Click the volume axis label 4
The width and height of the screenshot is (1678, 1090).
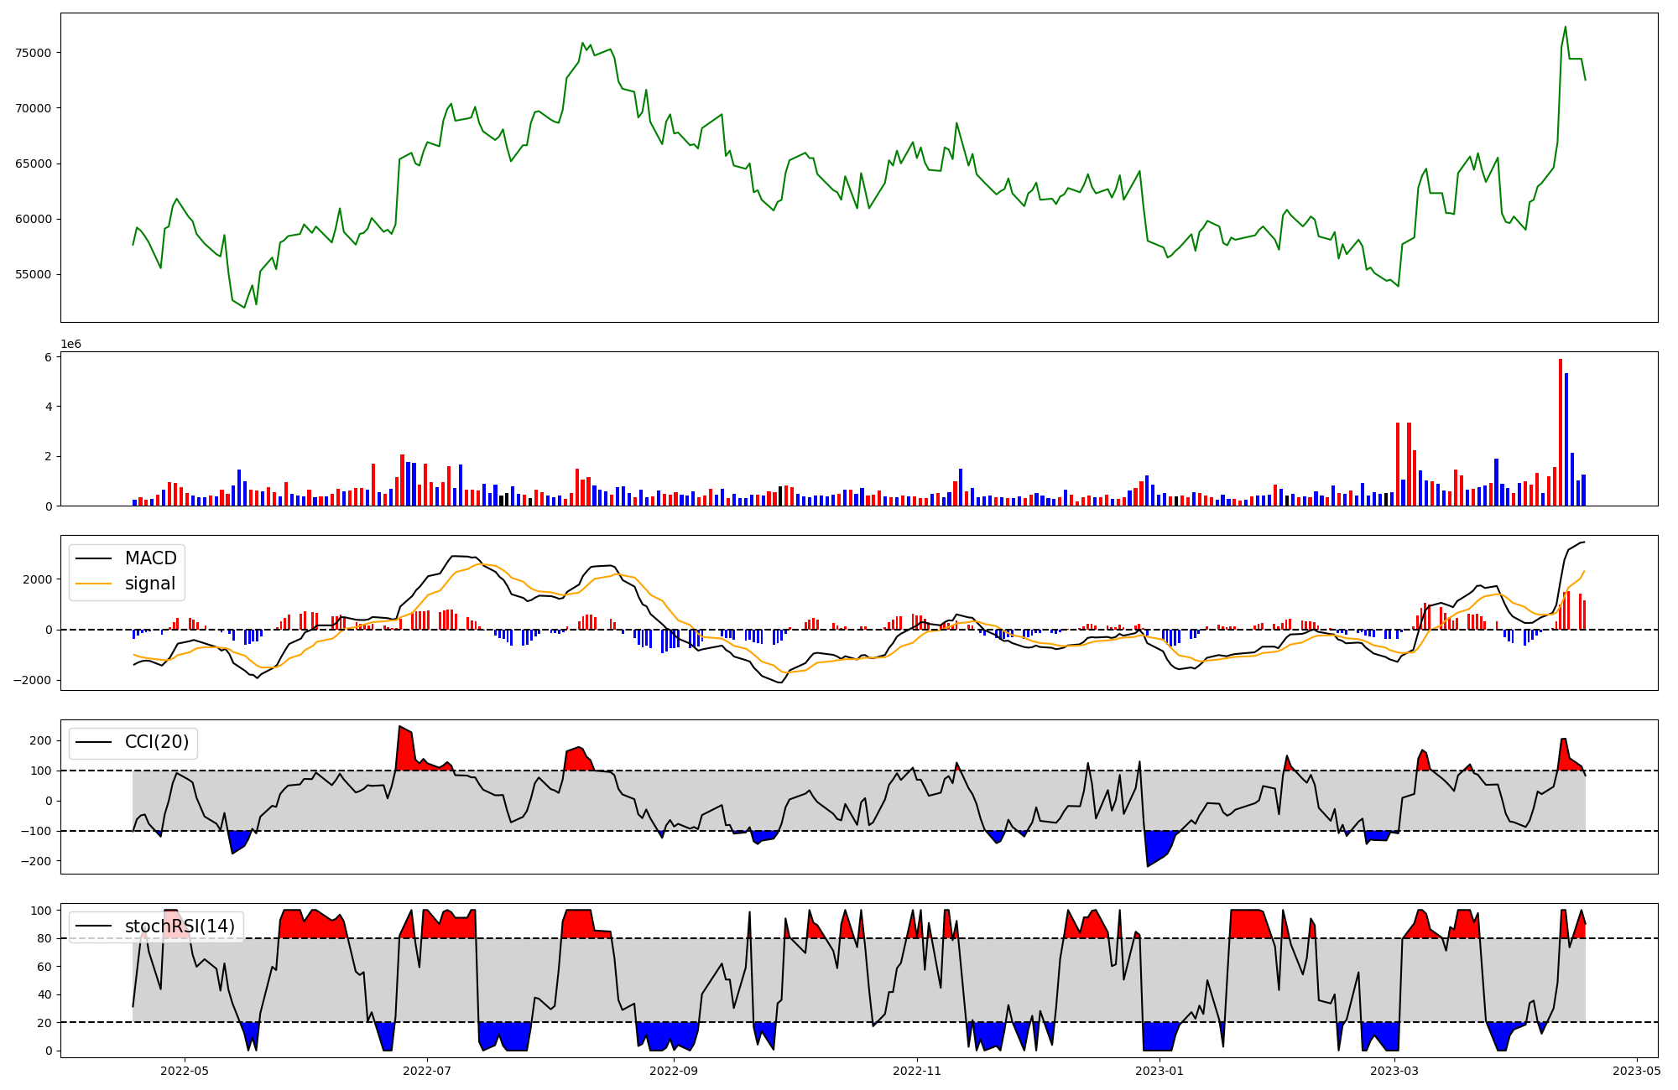[48, 407]
